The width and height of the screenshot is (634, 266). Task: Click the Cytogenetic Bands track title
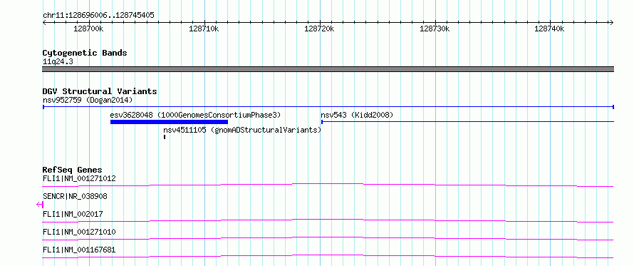click(85, 53)
